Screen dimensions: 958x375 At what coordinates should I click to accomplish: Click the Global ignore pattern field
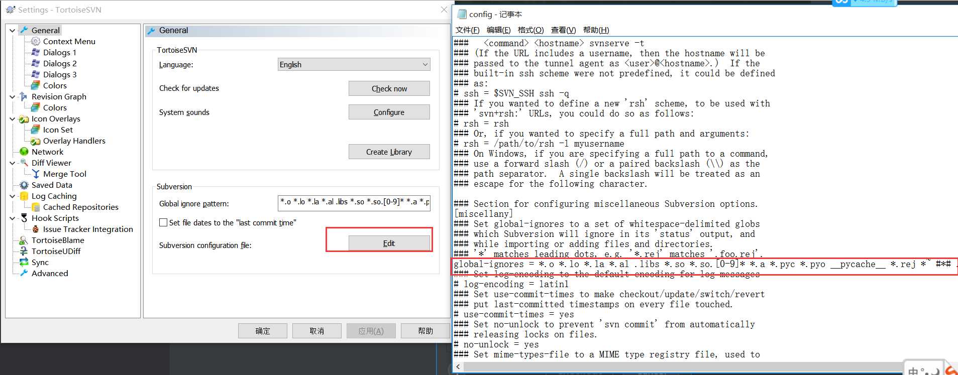coord(354,203)
